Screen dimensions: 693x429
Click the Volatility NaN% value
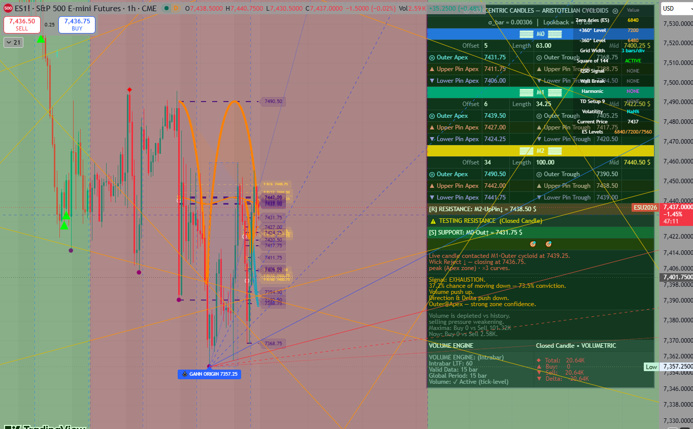pyautogui.click(x=633, y=112)
